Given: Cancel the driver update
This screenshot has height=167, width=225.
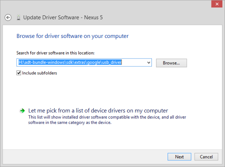Looking at the screenshot, I should coord(206,156).
